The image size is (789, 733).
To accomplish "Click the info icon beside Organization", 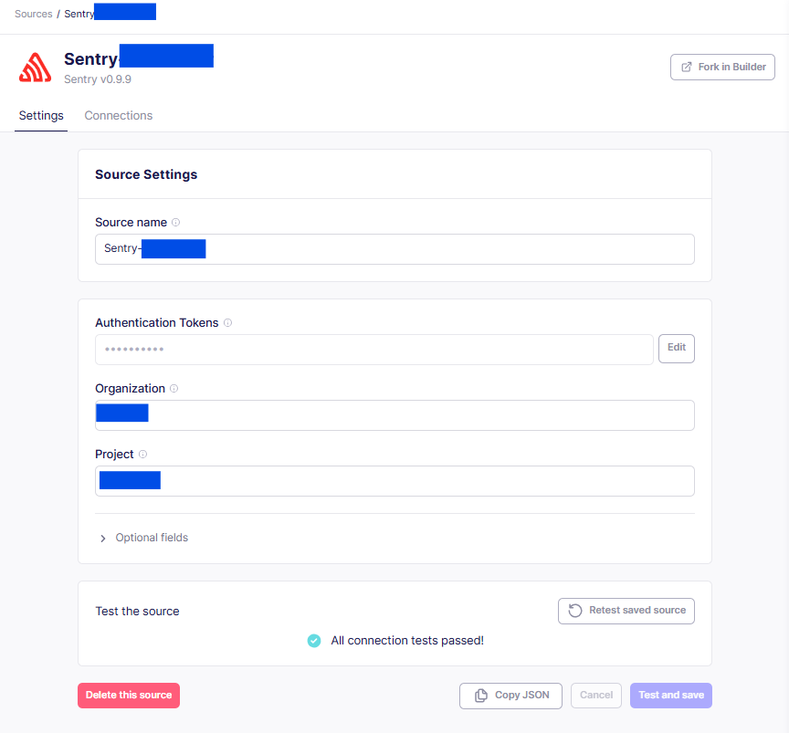I will 174,388.
